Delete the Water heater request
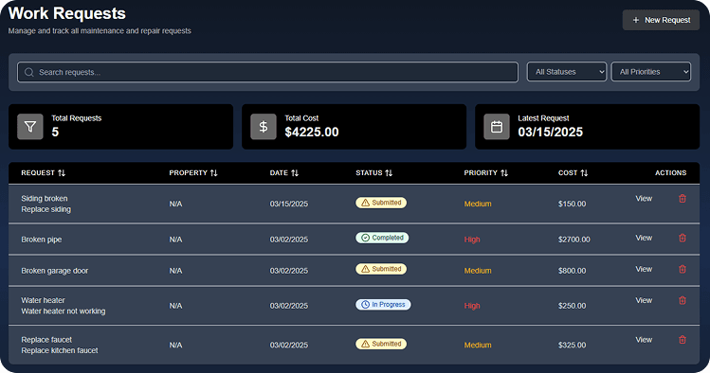710x373 pixels. click(x=683, y=300)
